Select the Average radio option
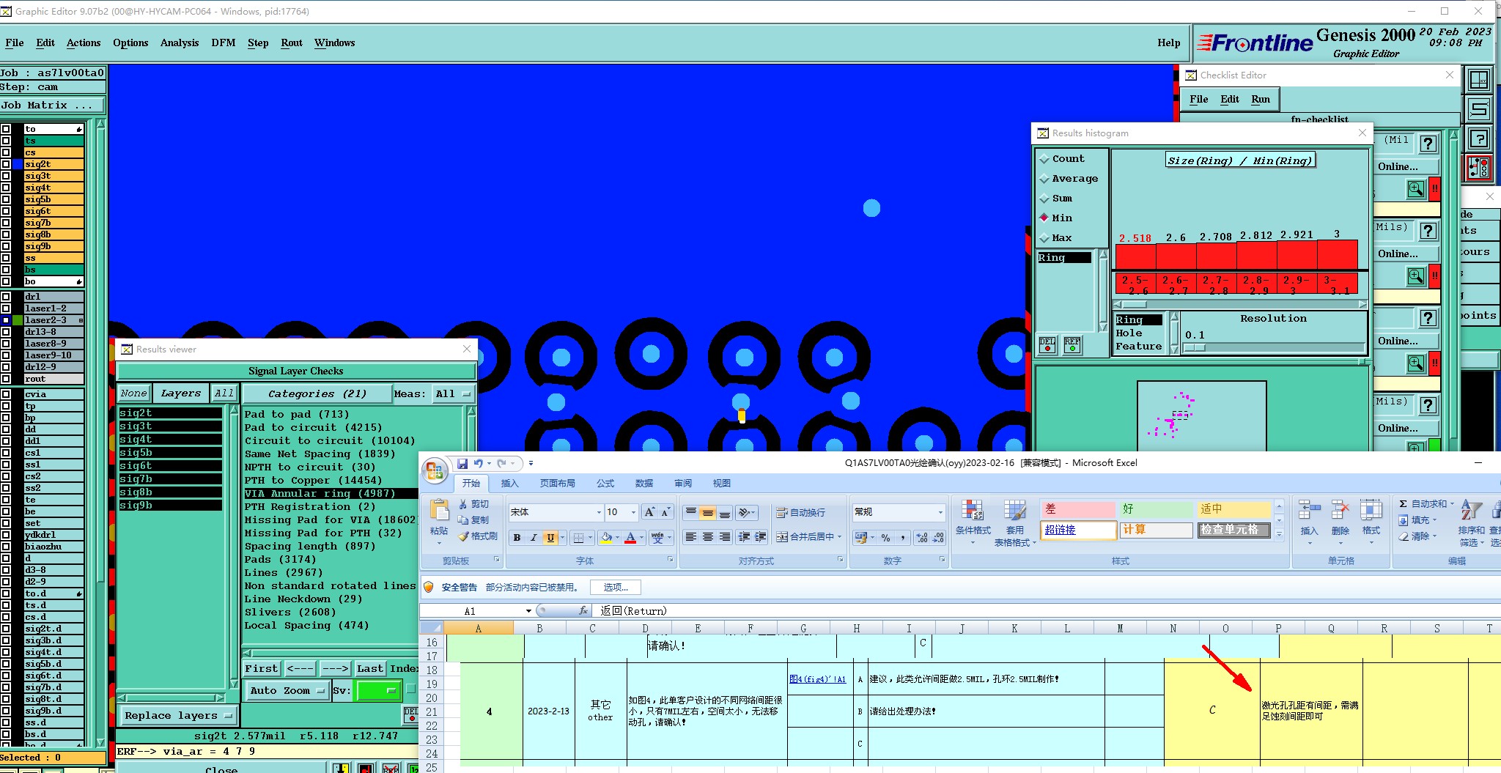The image size is (1501, 773). coord(1044,179)
